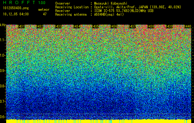Click the 0434 time marker

click(76, 26)
